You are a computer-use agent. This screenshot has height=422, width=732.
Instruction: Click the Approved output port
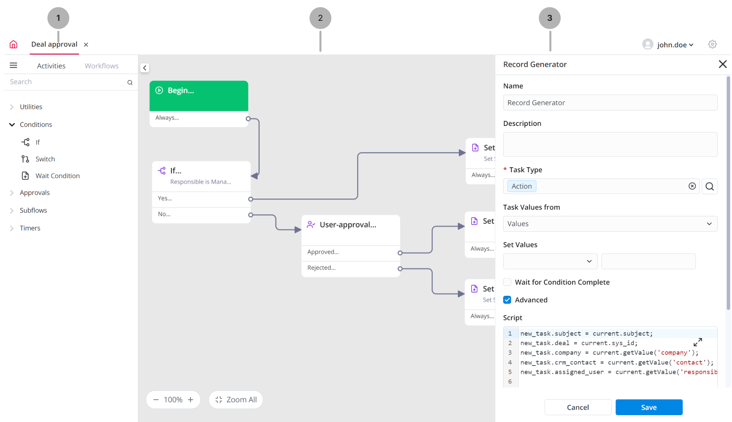point(400,253)
